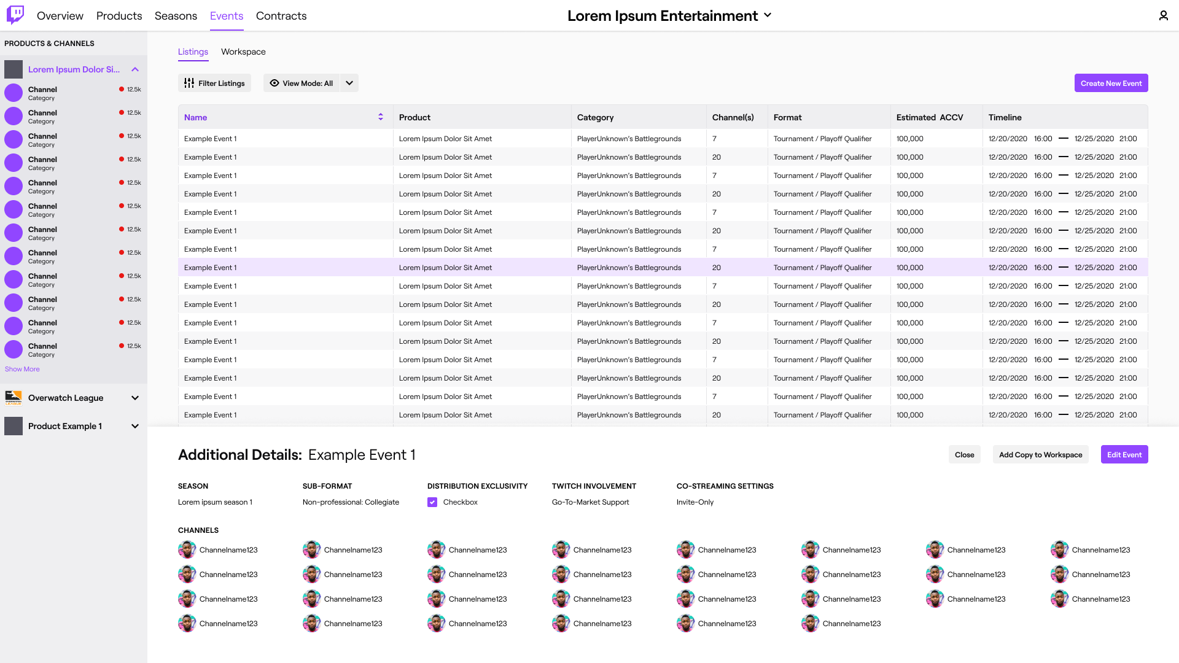The height and width of the screenshot is (663, 1179).
Task: Click the Show More link in sidebar
Action: [x=22, y=369]
